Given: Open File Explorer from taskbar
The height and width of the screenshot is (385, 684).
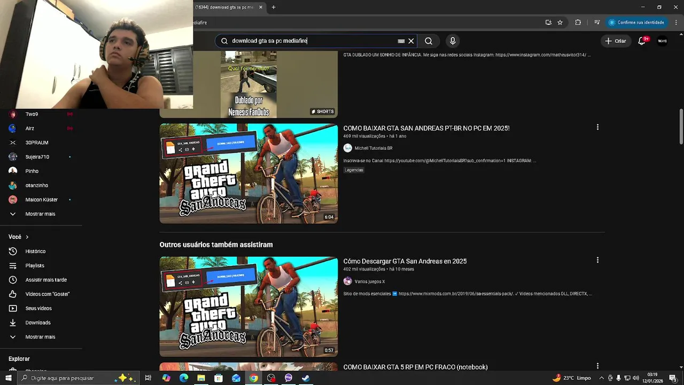Looking at the screenshot, I should pos(201,378).
